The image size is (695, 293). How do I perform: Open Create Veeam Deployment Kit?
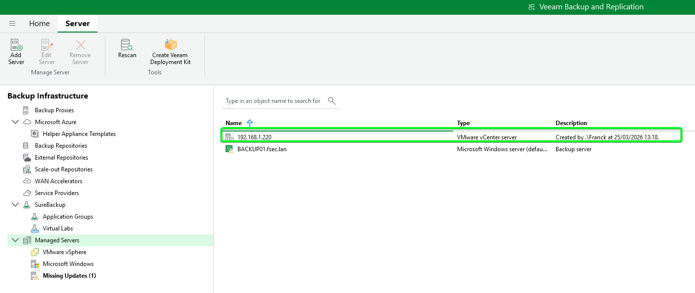(170, 52)
